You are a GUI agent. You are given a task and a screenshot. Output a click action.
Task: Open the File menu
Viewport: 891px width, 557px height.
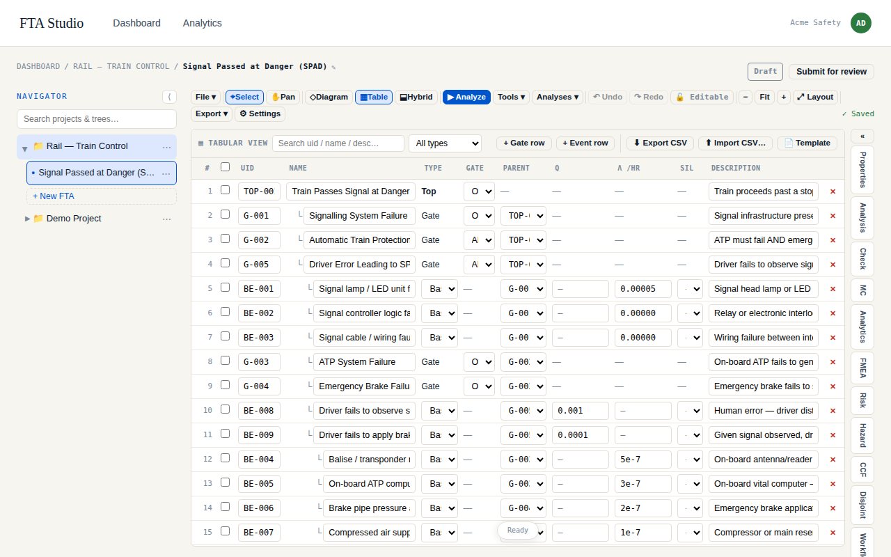(206, 97)
